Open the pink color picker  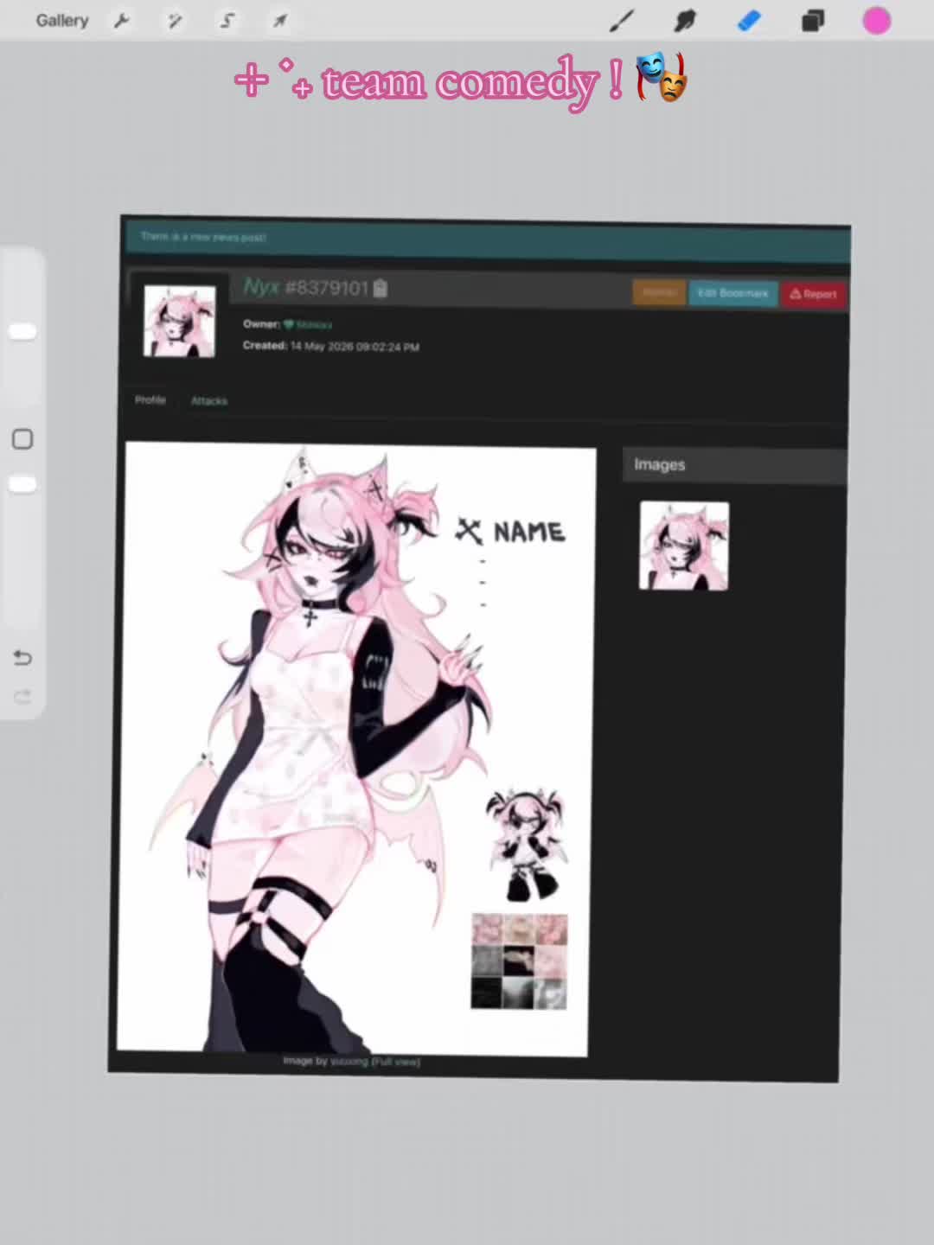[877, 21]
